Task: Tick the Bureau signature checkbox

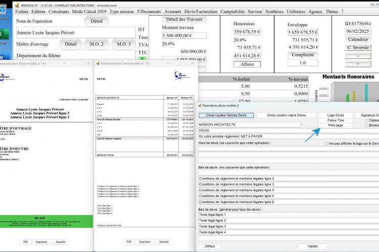Action: tap(366, 125)
